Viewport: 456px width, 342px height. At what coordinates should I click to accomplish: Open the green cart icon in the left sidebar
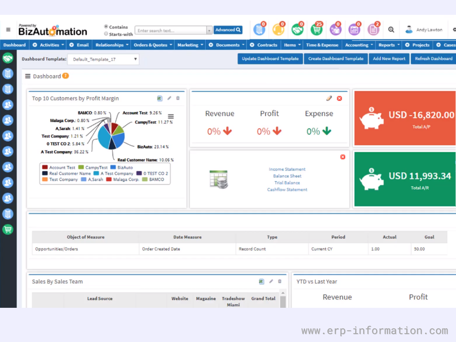(x=8, y=230)
